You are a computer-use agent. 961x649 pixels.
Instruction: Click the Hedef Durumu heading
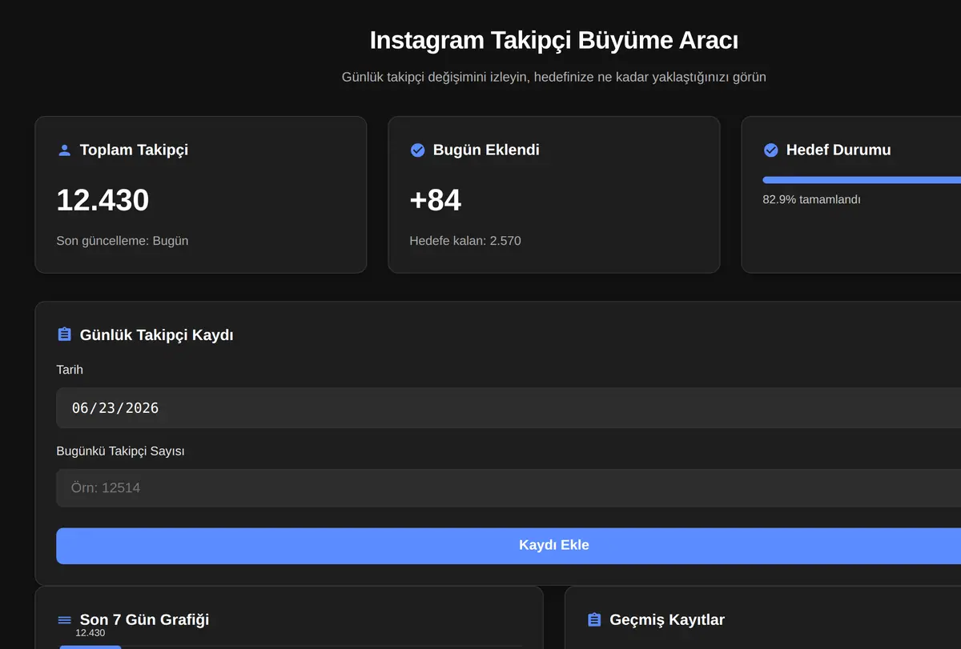point(838,150)
